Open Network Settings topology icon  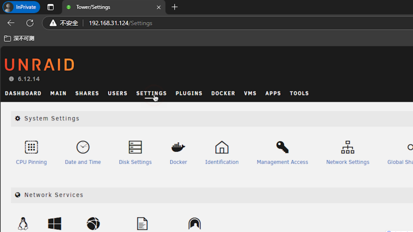point(347,147)
